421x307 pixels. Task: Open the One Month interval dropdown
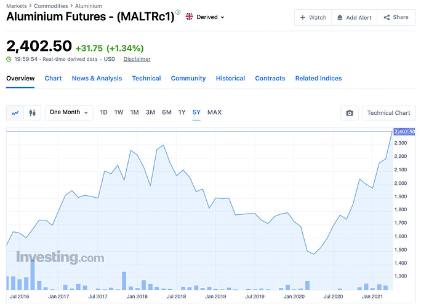tap(69, 112)
